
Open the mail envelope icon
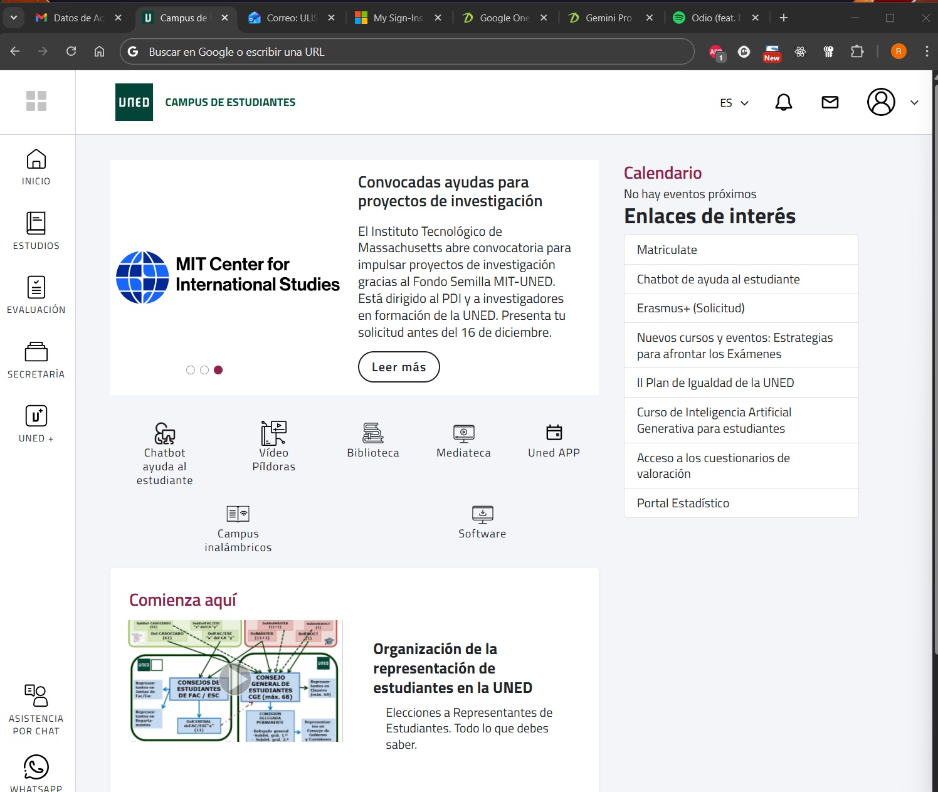(x=830, y=102)
